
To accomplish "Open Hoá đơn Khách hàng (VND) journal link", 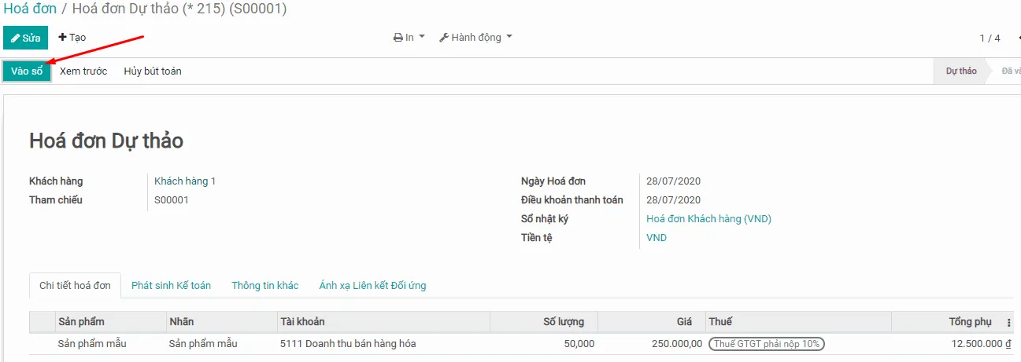I will click(x=708, y=219).
